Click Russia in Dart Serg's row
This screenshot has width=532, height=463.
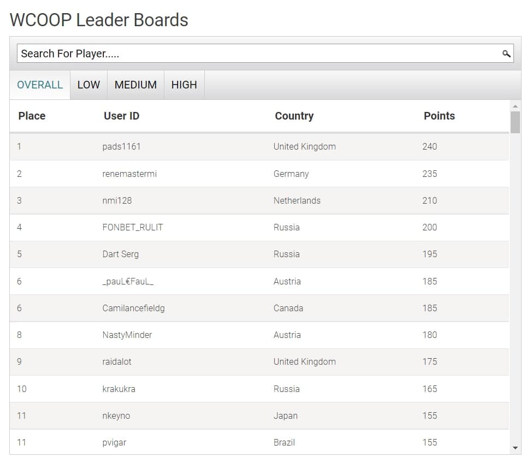(286, 254)
